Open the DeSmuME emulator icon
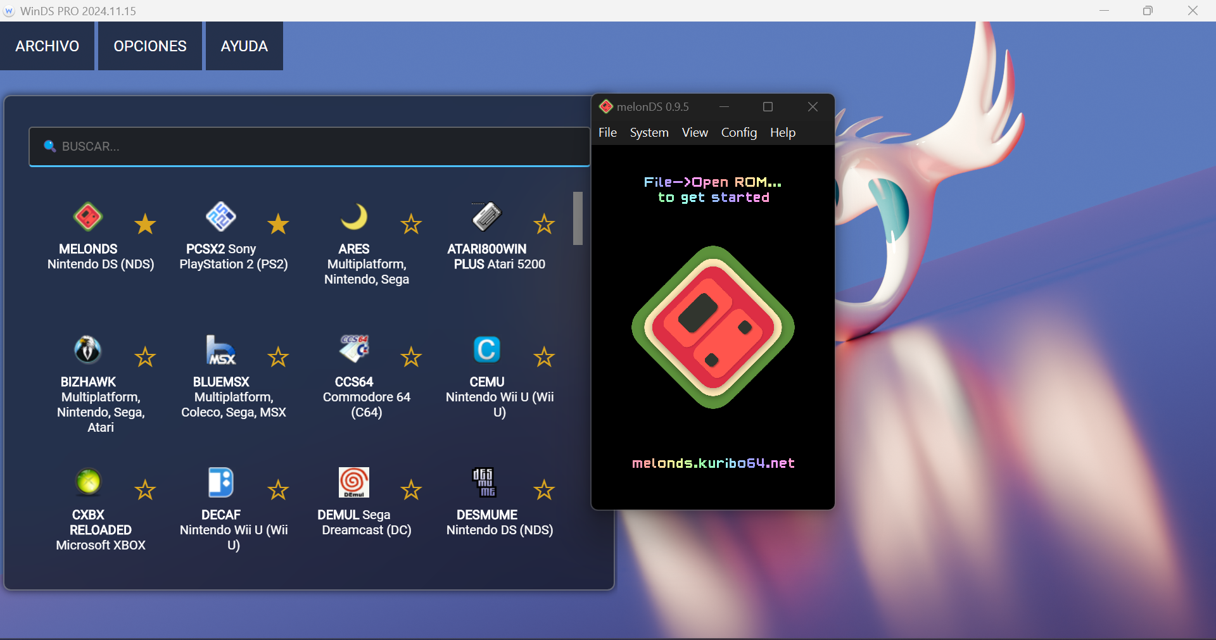 [484, 483]
